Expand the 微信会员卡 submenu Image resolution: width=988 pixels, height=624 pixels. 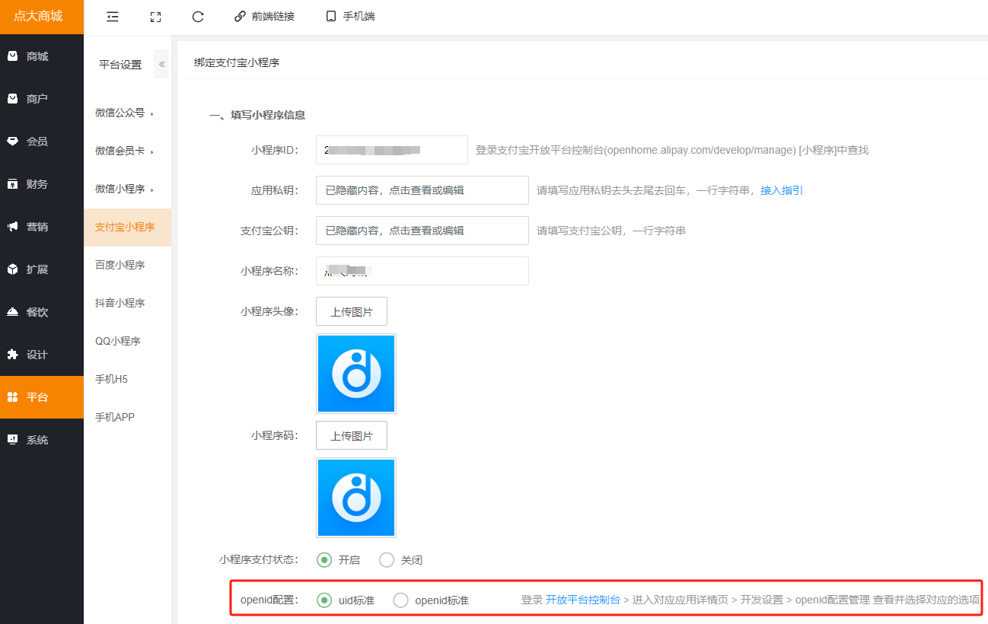coord(127,151)
